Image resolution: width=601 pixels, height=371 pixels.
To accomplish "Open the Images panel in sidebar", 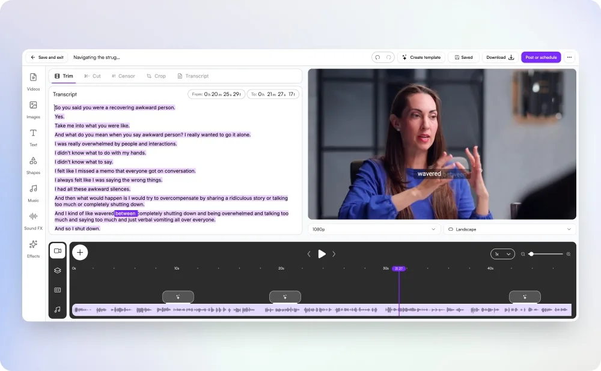I will 33,109.
